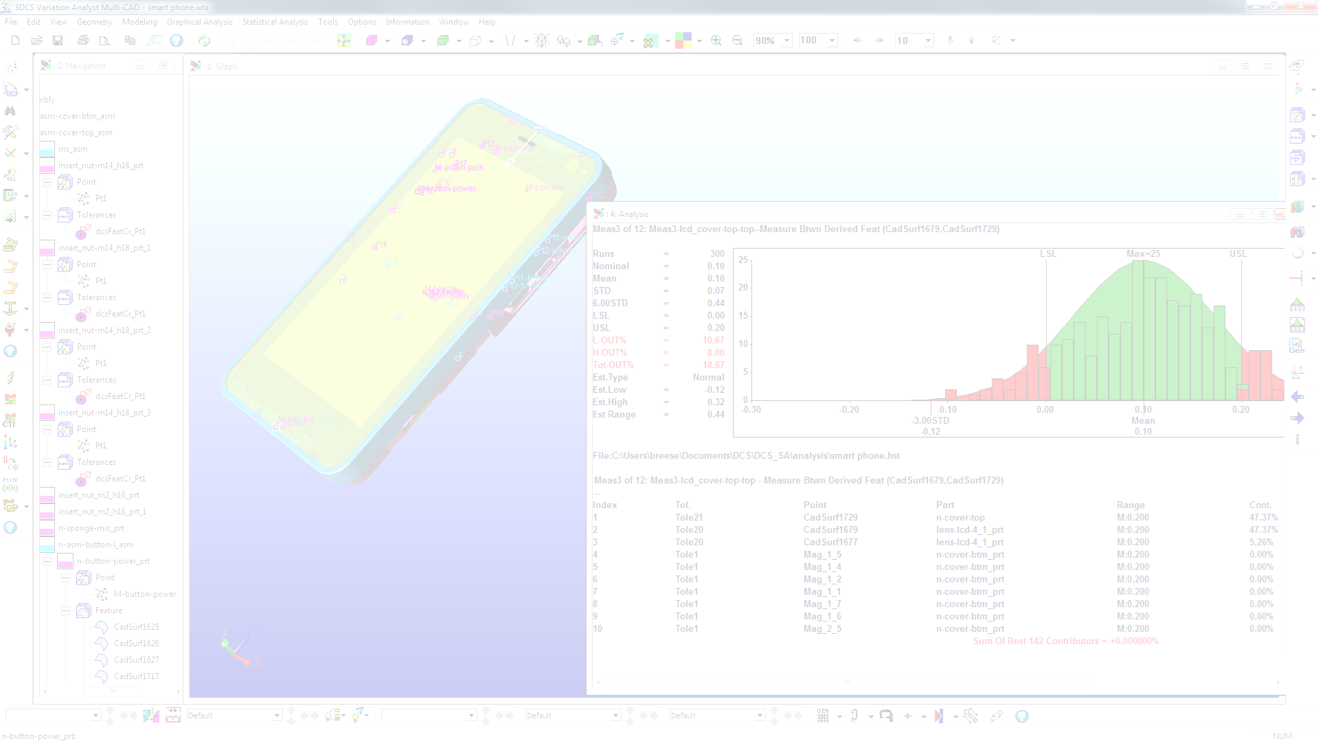Image resolution: width=1318 pixels, height=741 pixels.
Task: Collapse the Tolerances node under insert-nut-m14_h18_prt
Action: click(47, 215)
